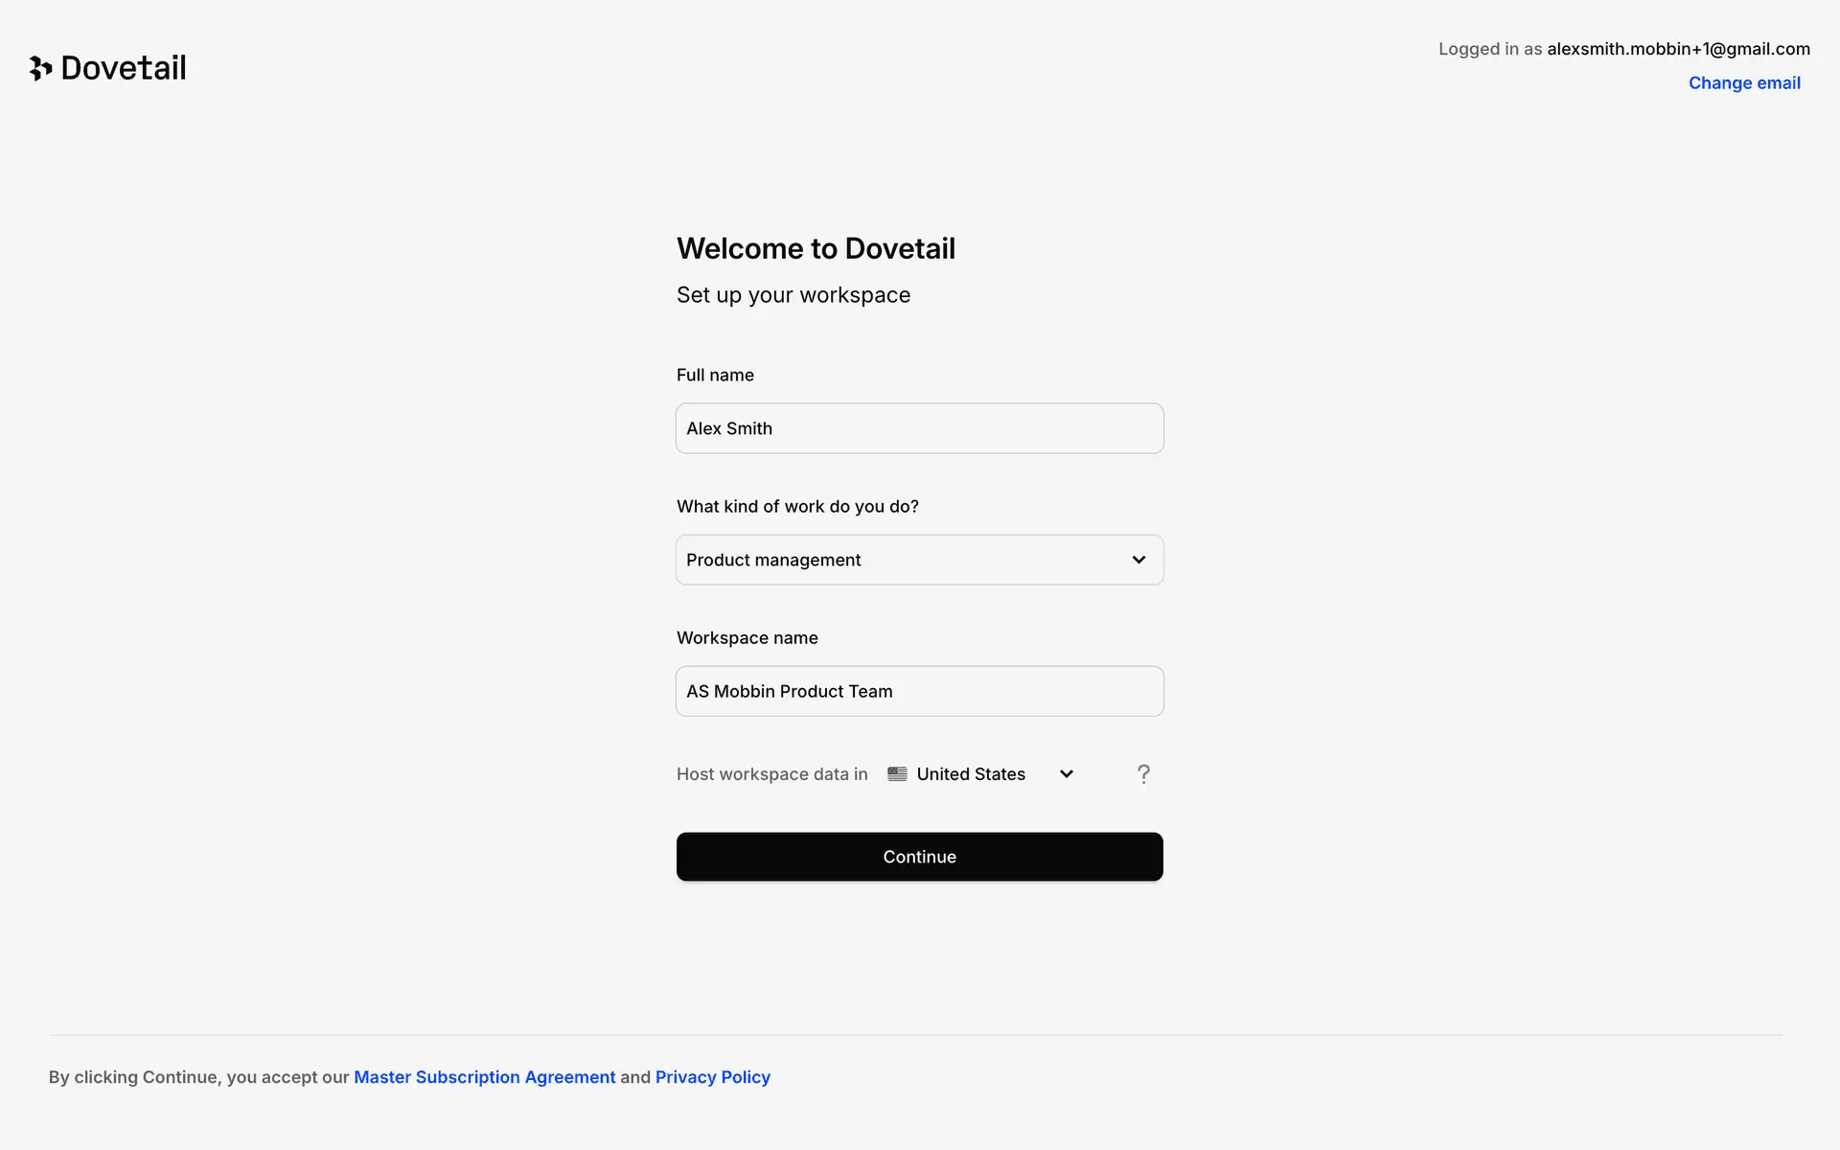Click the Full name label
This screenshot has height=1150, width=1840.
tap(715, 375)
